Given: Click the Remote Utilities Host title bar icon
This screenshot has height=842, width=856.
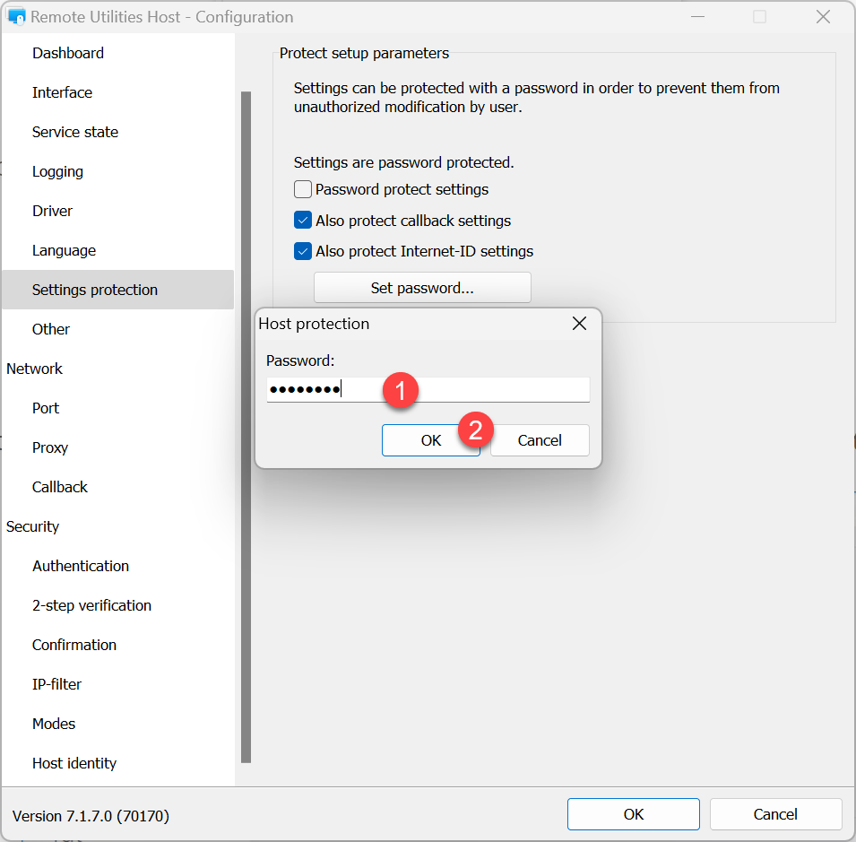Looking at the screenshot, I should coord(15,17).
